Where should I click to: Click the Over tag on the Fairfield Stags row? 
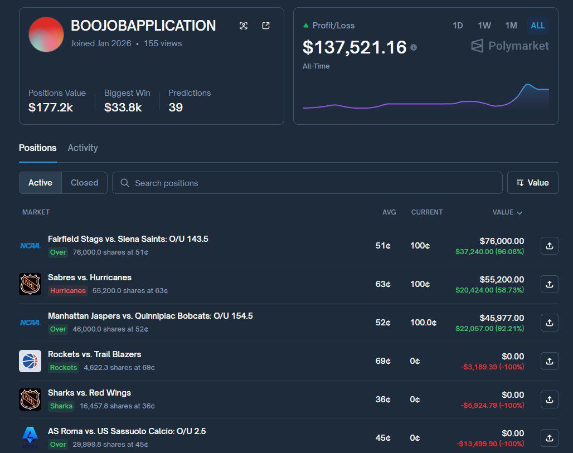(58, 252)
